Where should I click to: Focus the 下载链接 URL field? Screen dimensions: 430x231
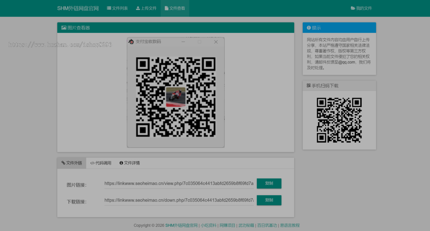point(179,200)
